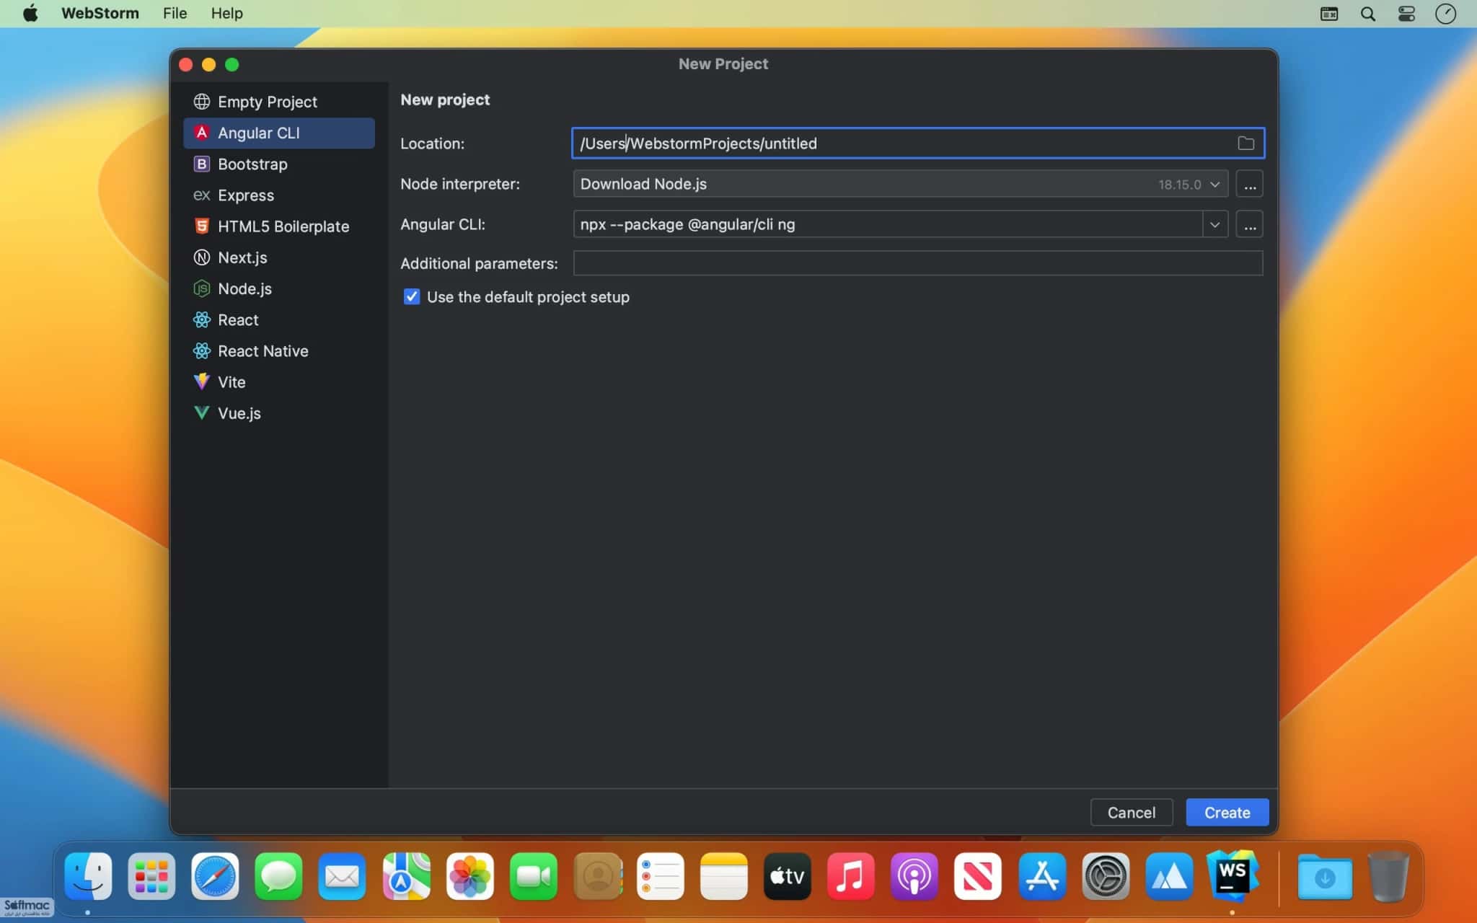The image size is (1477, 923).
Task: Open the Apple menu
Action: (x=30, y=13)
